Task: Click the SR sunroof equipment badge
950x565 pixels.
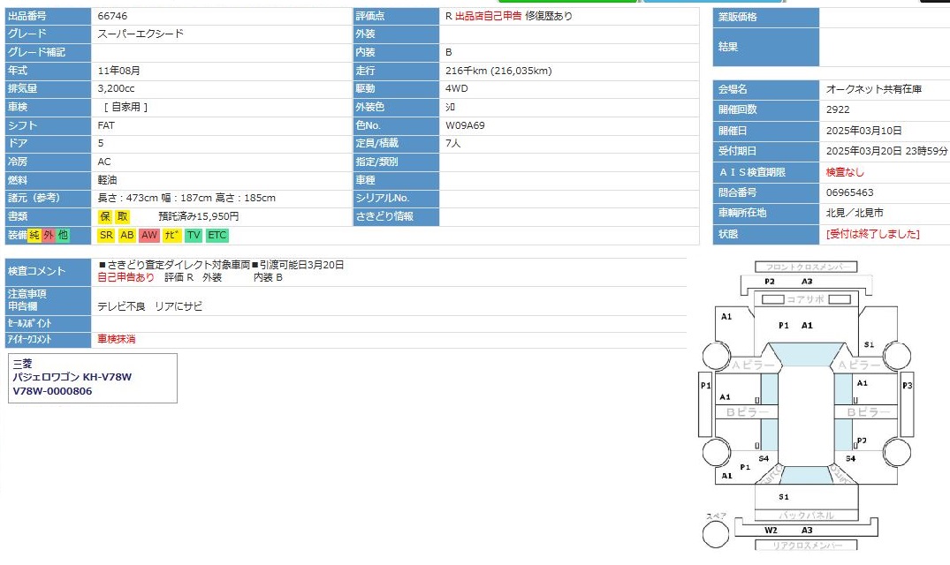Action: (x=106, y=236)
